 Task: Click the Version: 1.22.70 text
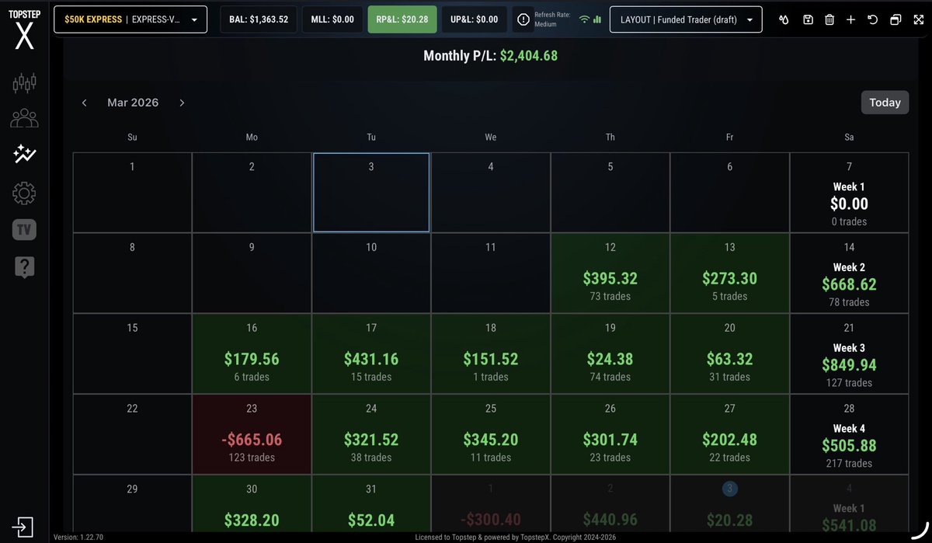click(78, 537)
